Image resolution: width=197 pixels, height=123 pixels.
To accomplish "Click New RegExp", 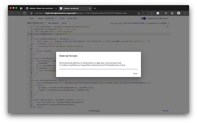I will (x=53, y=23).
